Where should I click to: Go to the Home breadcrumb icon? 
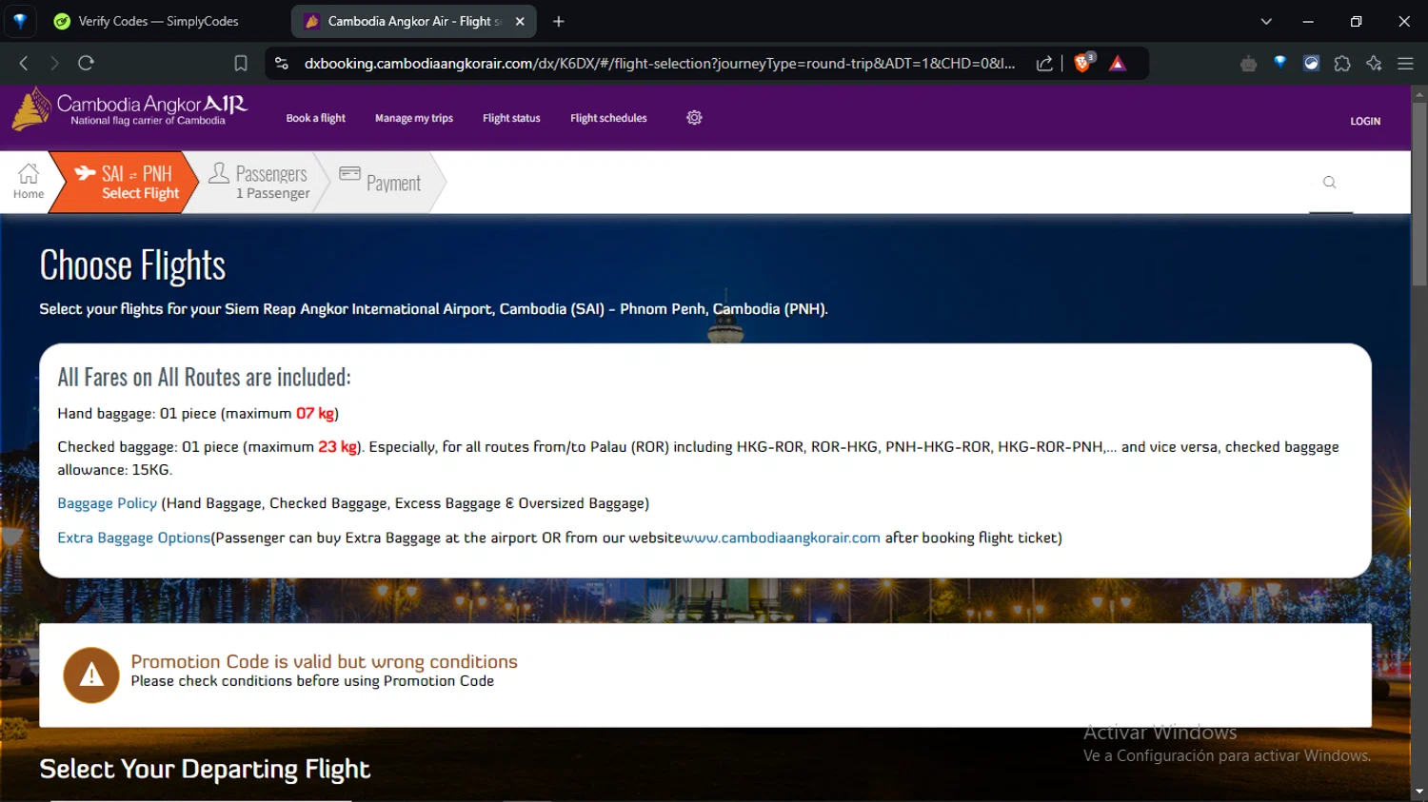29,181
